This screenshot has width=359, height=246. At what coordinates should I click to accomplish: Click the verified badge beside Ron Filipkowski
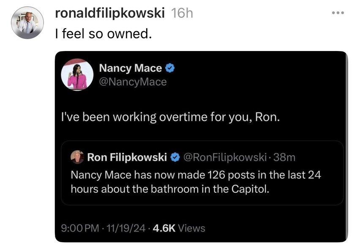pyautogui.click(x=174, y=158)
